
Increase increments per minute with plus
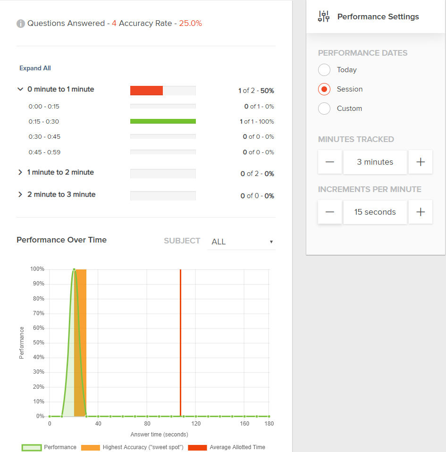pos(421,212)
